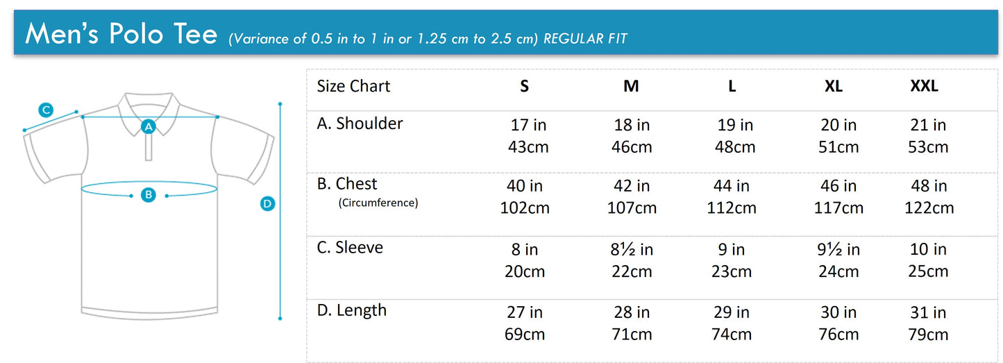This screenshot has height=363, width=1003.
Task: Click the 27 in length measurement for S
Action: tap(525, 312)
